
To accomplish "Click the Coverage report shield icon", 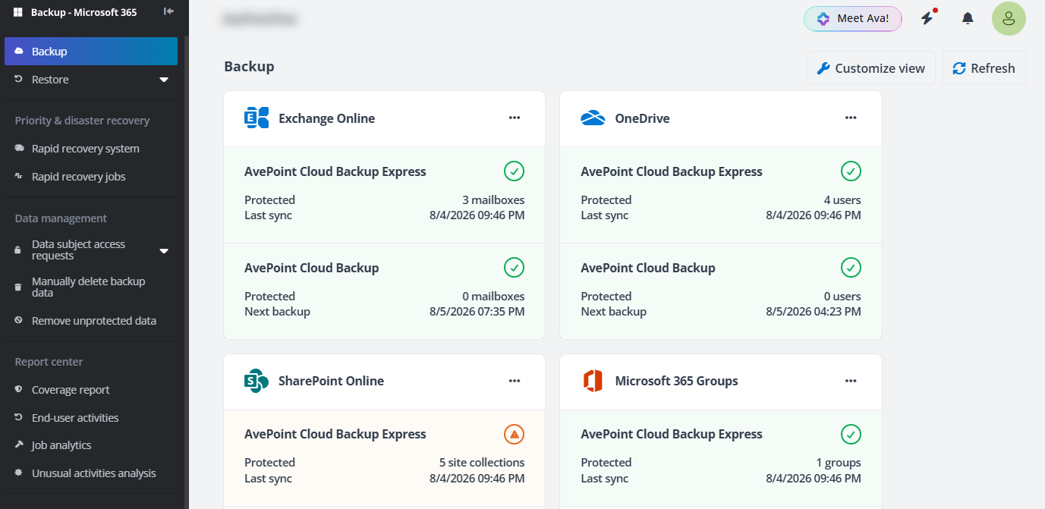I will pyautogui.click(x=19, y=390).
